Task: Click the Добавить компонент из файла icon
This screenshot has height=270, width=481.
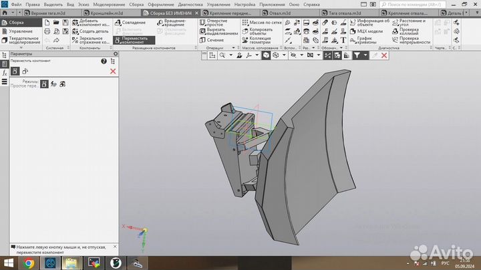Action: (x=74, y=23)
